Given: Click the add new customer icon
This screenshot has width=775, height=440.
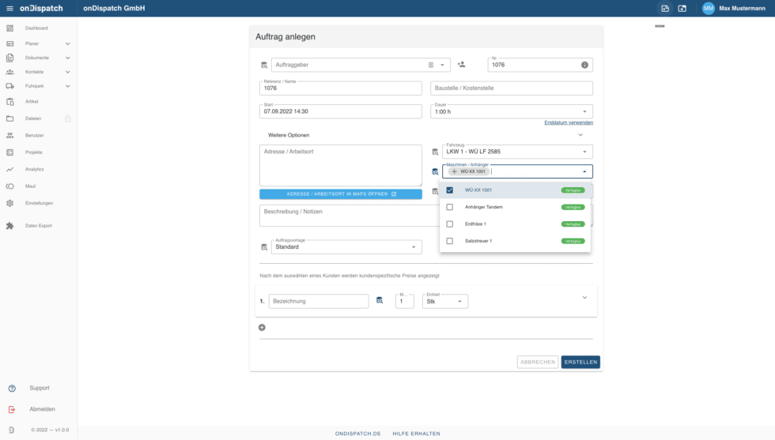Looking at the screenshot, I should [x=461, y=65].
